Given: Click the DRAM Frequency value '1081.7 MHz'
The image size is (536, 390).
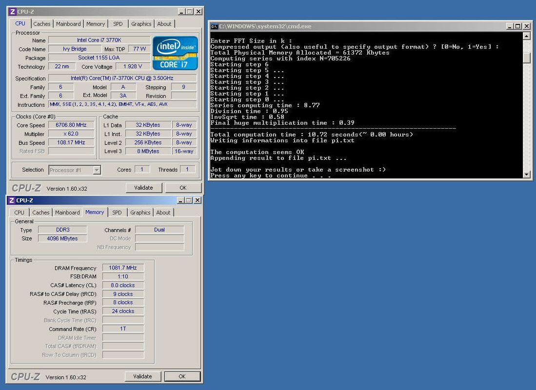Looking at the screenshot, I should click(x=123, y=268).
